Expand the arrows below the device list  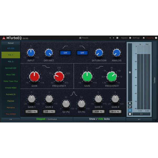pos(11,119)
